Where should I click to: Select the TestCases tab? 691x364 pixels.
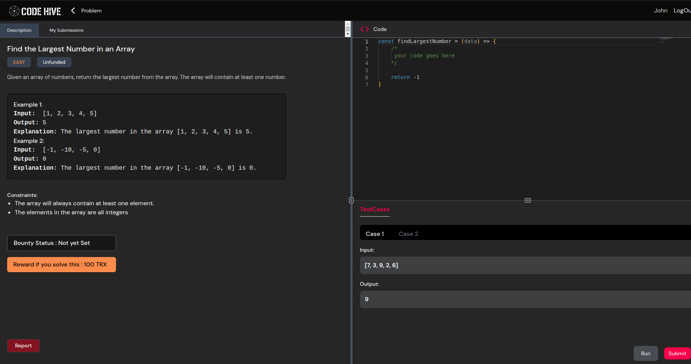pos(375,209)
